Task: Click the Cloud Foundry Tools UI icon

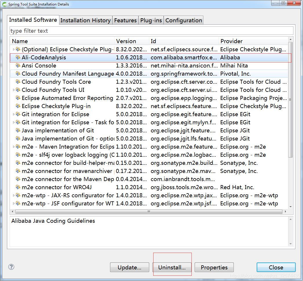Action: pos(18,90)
